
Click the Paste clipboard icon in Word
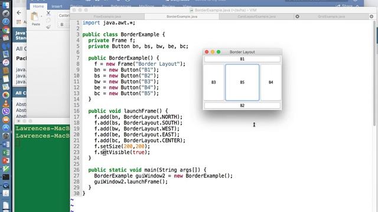pyautogui.click(x=35, y=17)
